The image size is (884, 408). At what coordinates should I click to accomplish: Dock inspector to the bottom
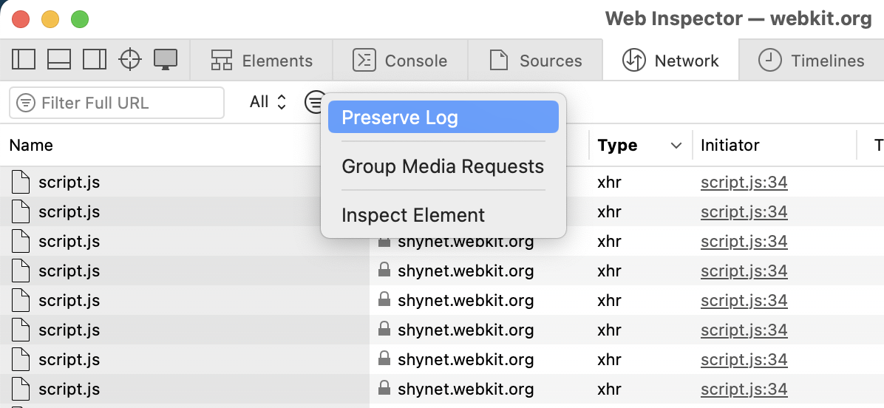[x=59, y=60]
